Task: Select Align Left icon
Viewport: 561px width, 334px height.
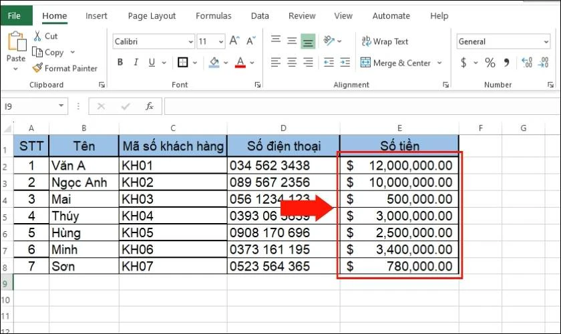Action: pyautogui.click(x=275, y=63)
